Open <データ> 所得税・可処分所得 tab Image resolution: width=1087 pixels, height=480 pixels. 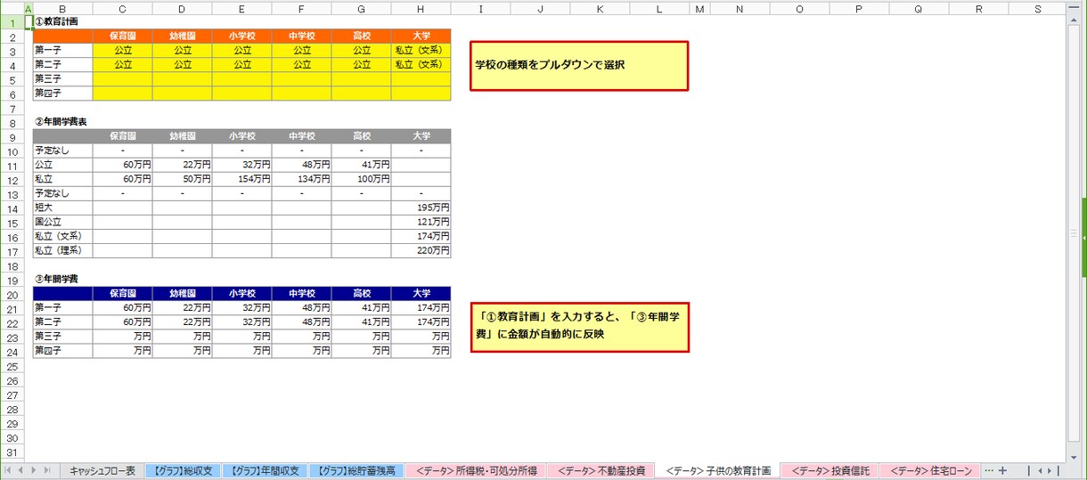click(x=476, y=470)
